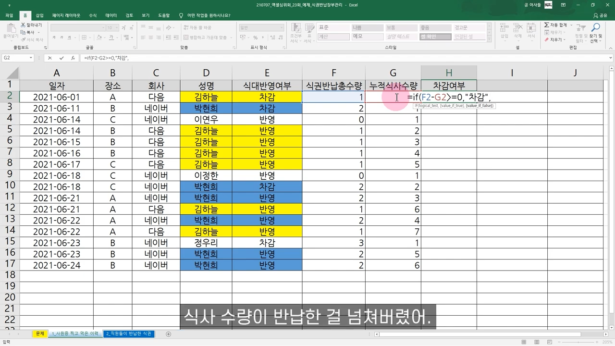Click the 잘라내기 scissors icon

tap(23, 25)
